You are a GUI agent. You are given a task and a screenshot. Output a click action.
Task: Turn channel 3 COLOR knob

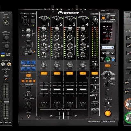tap(70, 65)
